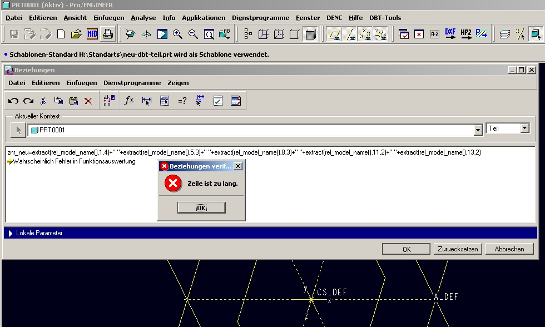Redo edit in Beziehungen toolbar
The height and width of the screenshot is (327, 545).
click(28, 101)
